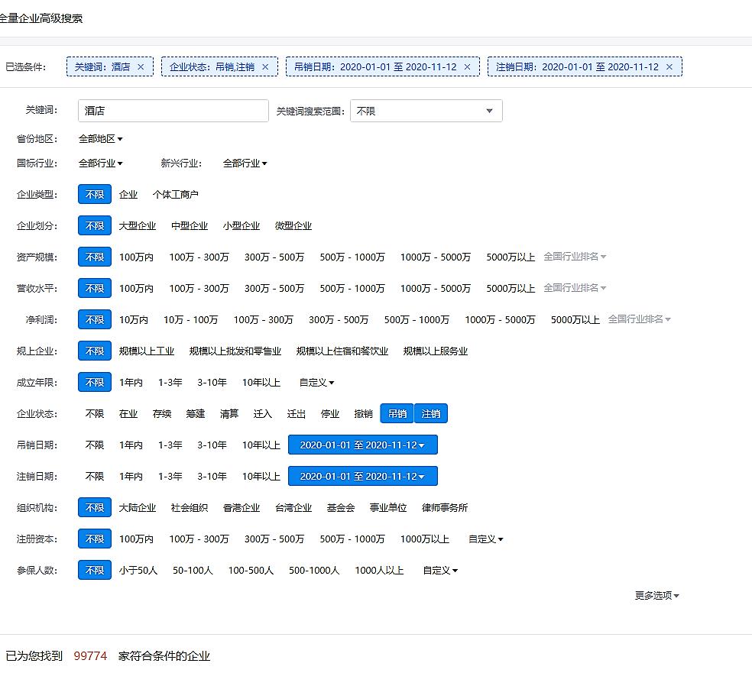Open the 注销日期 custom date range picker
Screen dimensions: 752x673
[362, 477]
